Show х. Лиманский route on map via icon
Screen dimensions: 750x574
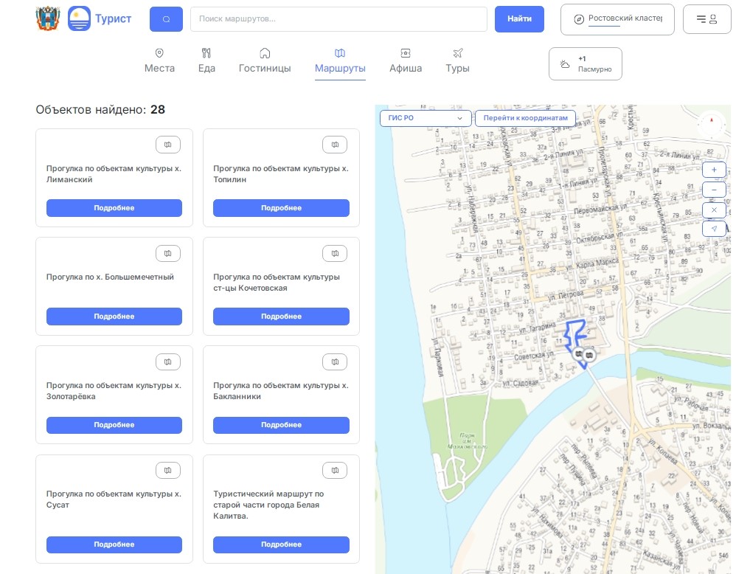[168, 145]
